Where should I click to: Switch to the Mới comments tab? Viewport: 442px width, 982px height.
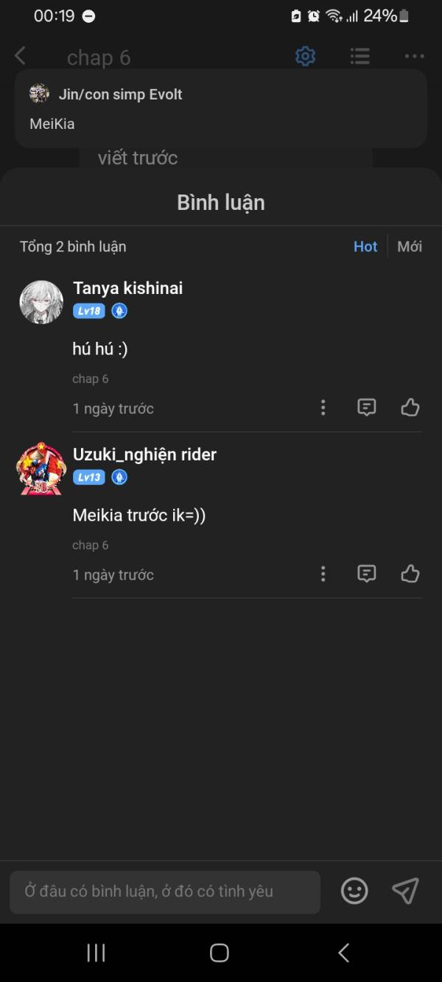[x=410, y=247]
